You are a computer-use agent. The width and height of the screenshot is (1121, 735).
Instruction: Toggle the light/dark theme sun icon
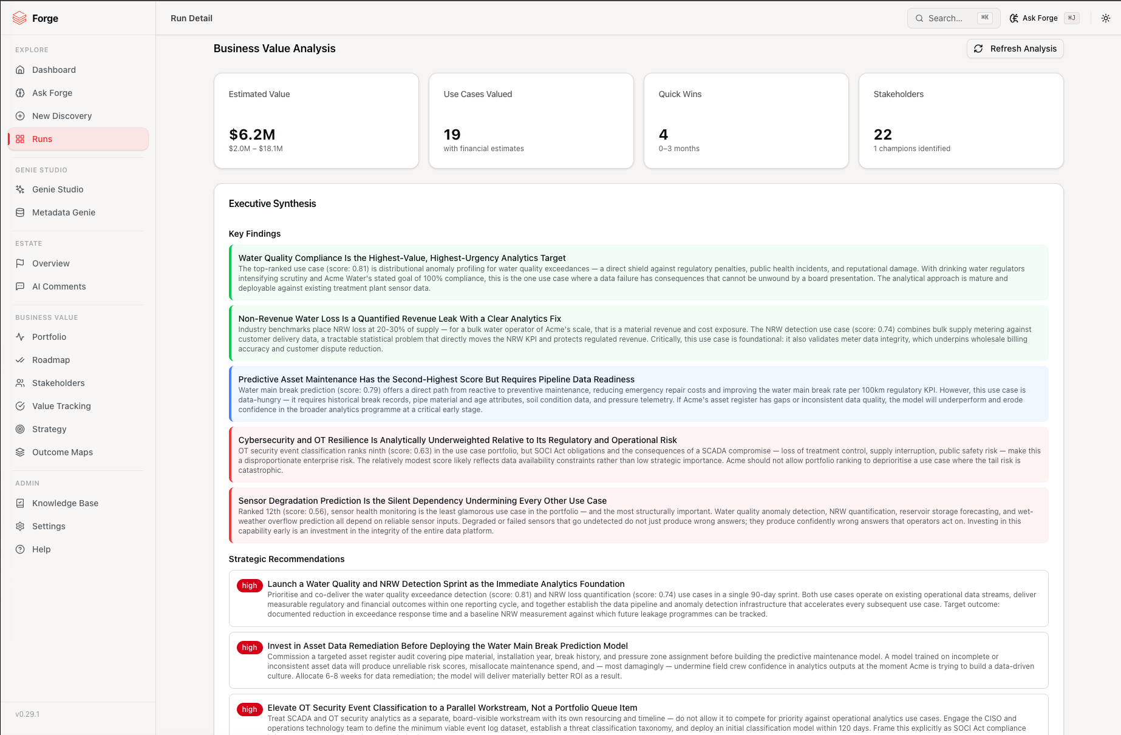(1106, 18)
